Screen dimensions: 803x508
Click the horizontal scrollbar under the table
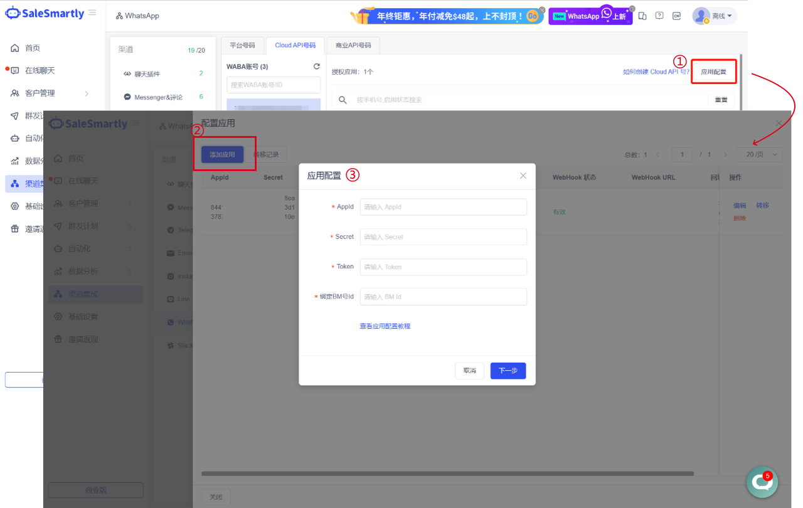[447, 474]
